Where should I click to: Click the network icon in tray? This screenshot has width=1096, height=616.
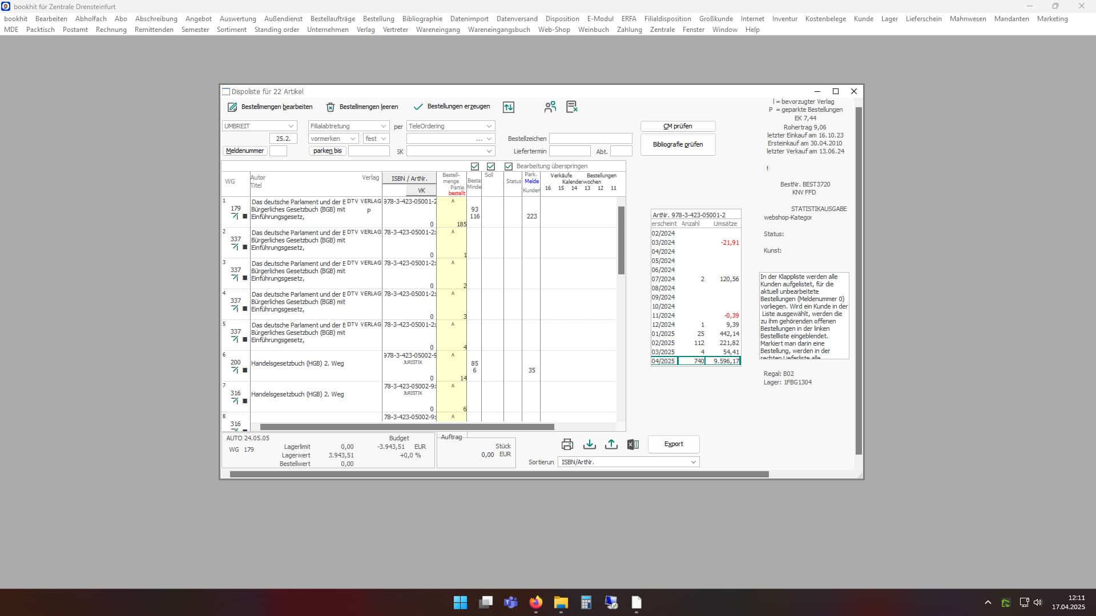pos(1024,602)
